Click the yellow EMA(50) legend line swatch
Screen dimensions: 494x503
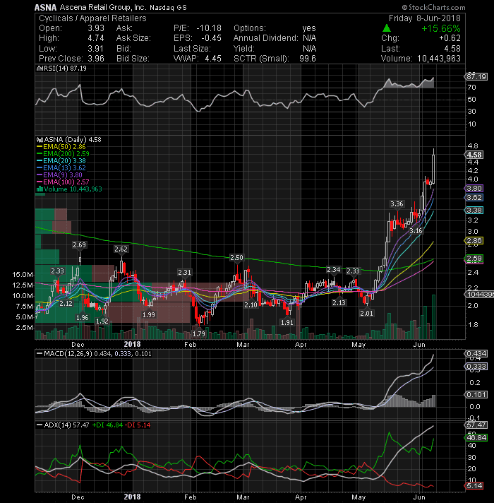40,147
